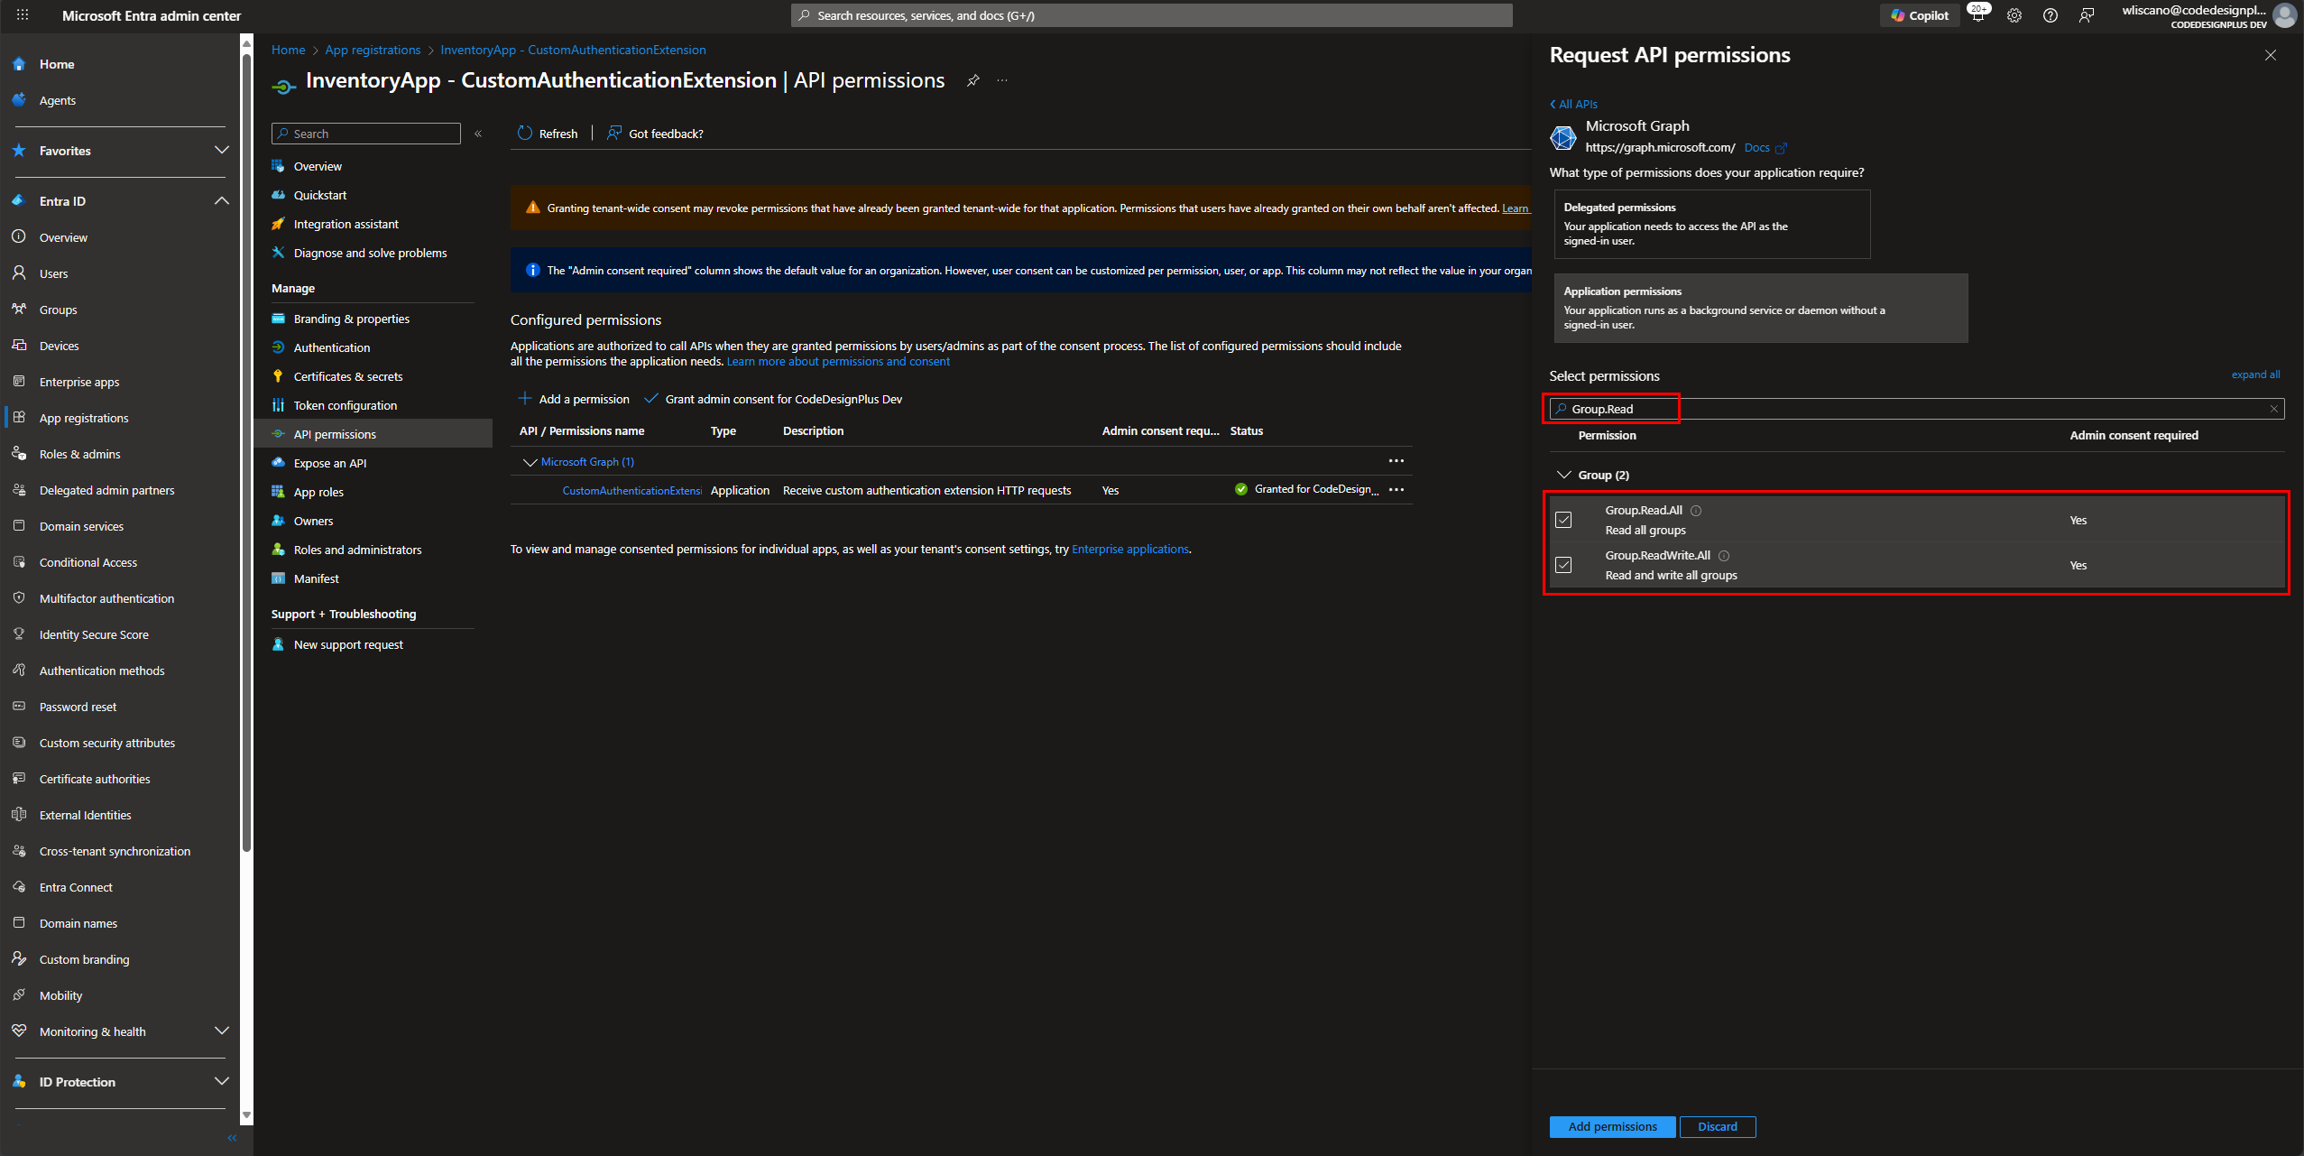Viewport: 2304px width, 1156px height.
Task: Uncheck the Group.ReadWrite.All checkbox
Action: coord(1563,565)
